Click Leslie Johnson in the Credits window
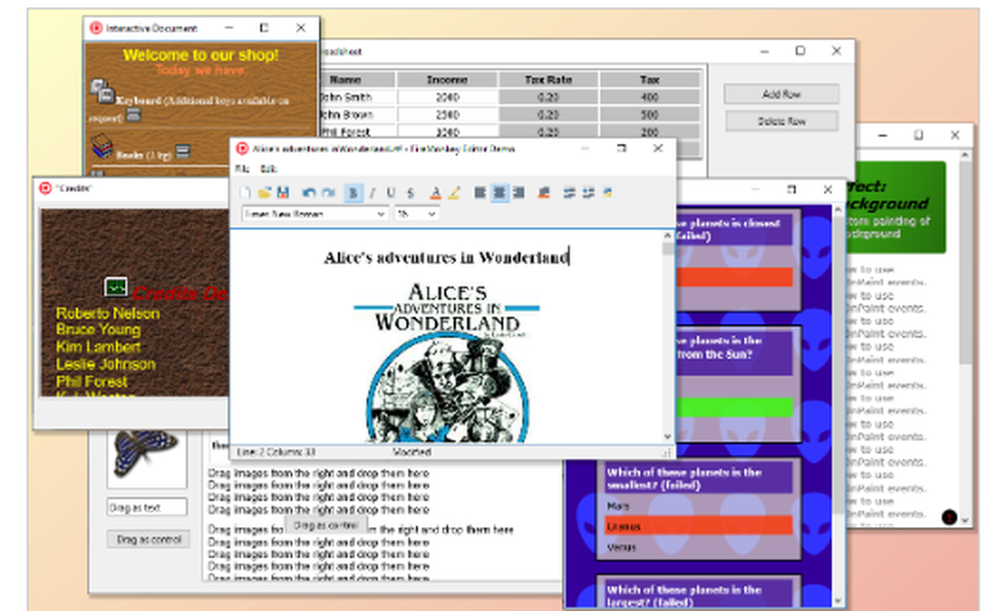 pyautogui.click(x=106, y=364)
